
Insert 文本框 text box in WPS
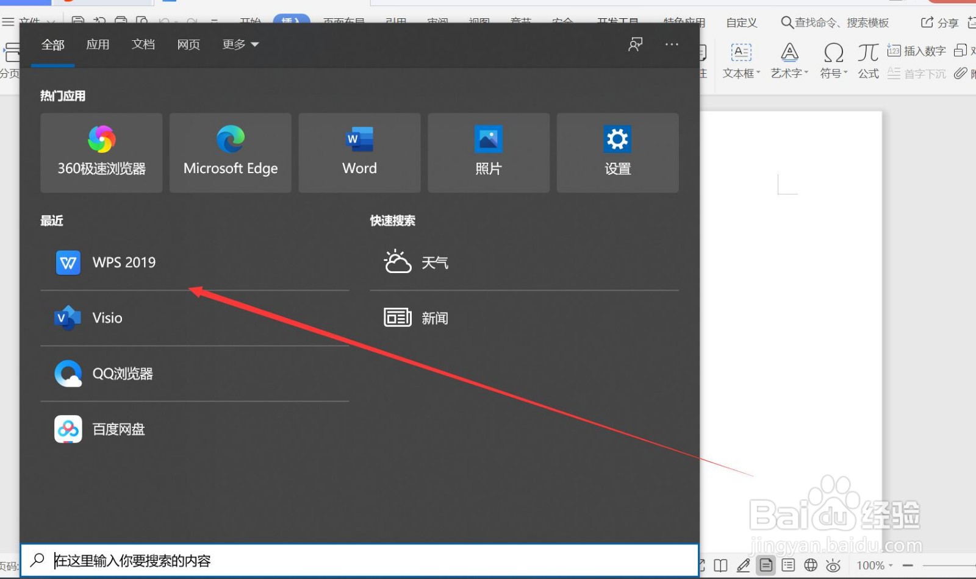click(x=741, y=61)
